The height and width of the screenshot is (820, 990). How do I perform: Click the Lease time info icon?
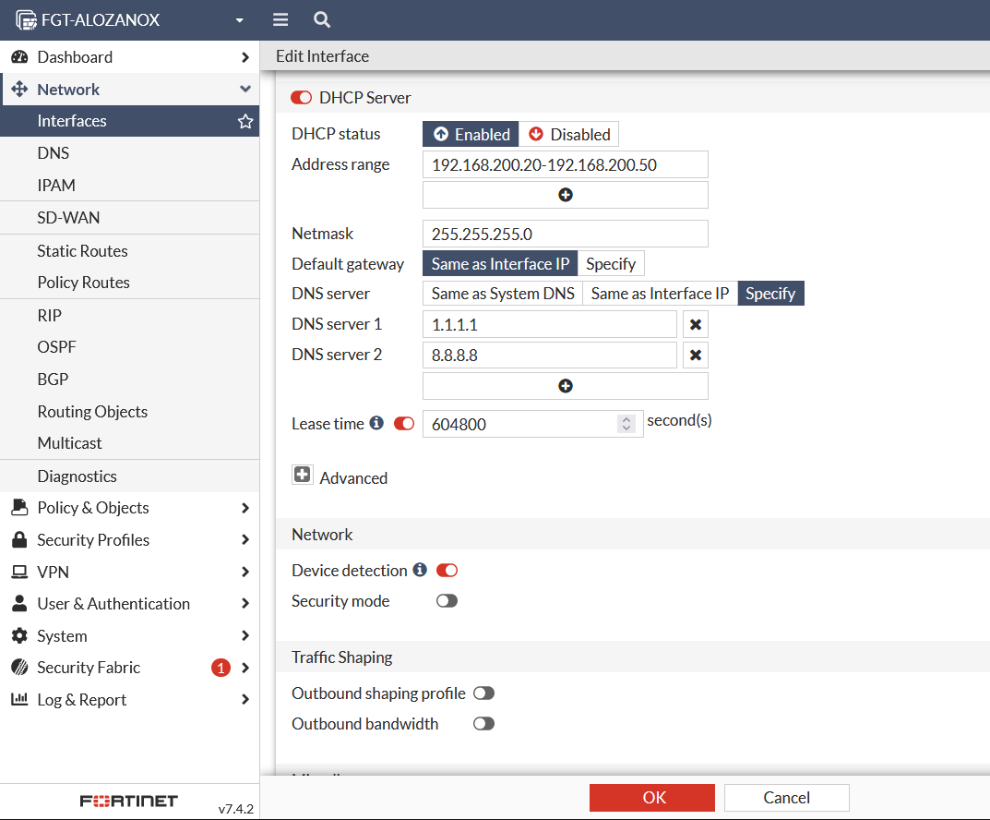tap(376, 423)
